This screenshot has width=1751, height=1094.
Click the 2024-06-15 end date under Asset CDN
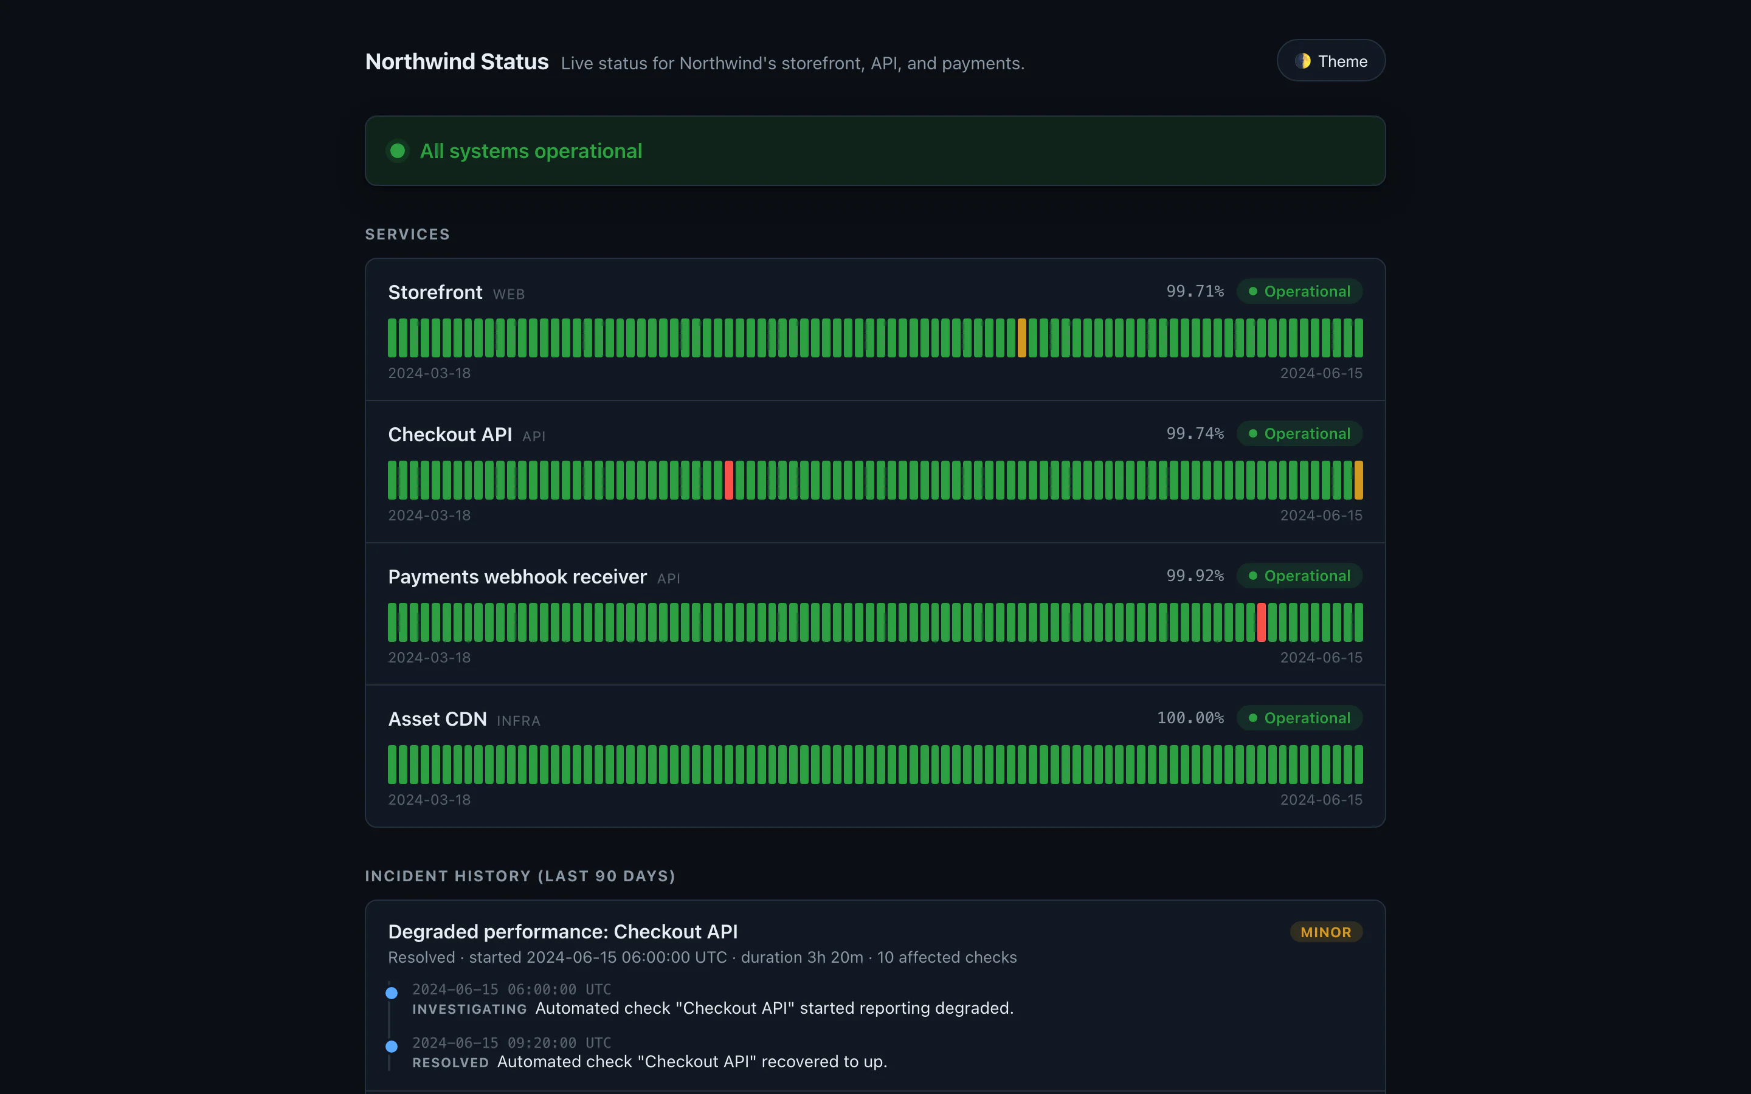coord(1321,800)
